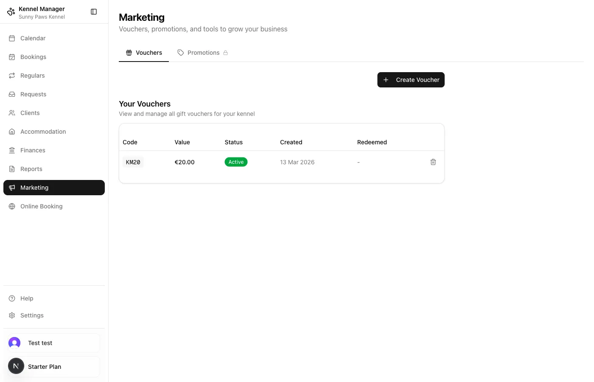Delete the KM20 voucher with the trash icon

[433, 162]
